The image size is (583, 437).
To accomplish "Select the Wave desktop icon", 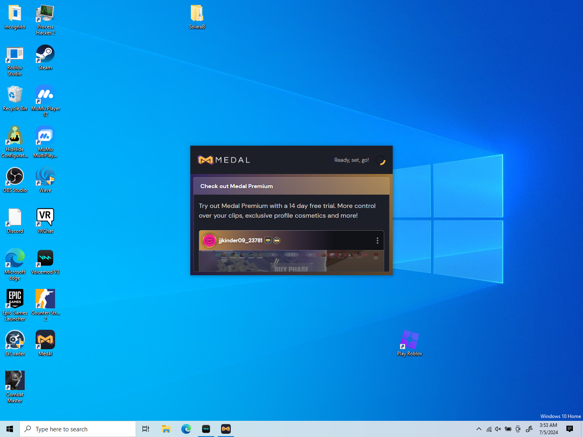I will pyautogui.click(x=45, y=180).
